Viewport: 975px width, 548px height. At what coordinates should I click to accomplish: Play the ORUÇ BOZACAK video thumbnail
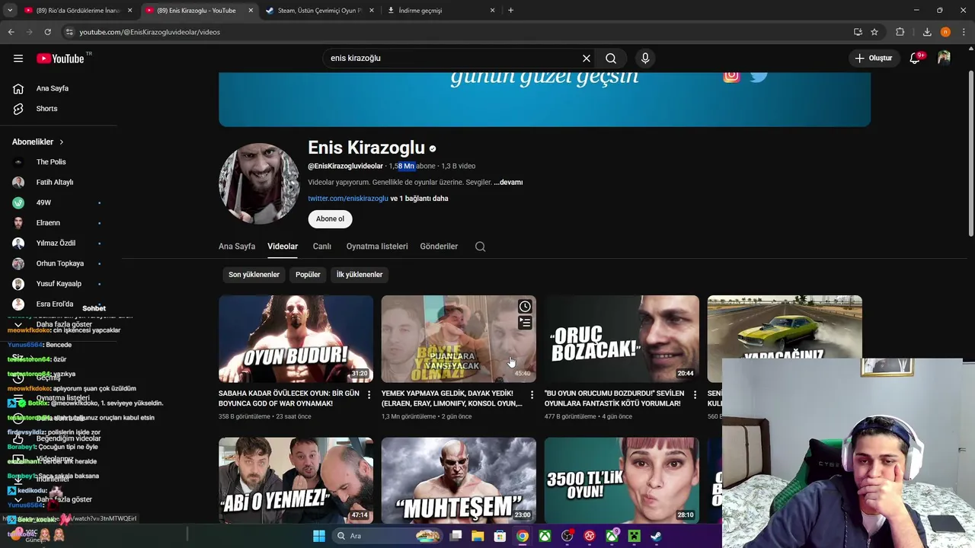pyautogui.click(x=622, y=339)
